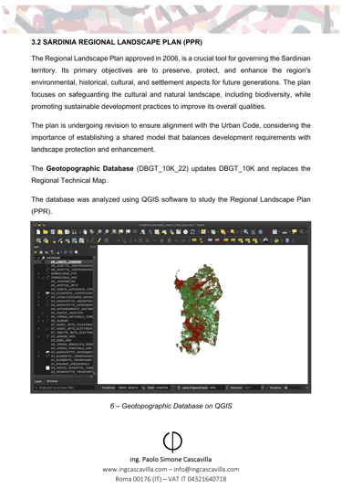Screen dimensions: 342x489
Task: Select the 02_OPERA_PORTUALE_ARC layer
Action: [71, 348]
